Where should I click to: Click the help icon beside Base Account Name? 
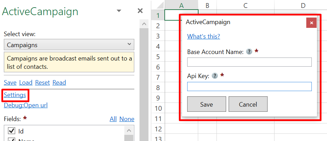[249, 52]
